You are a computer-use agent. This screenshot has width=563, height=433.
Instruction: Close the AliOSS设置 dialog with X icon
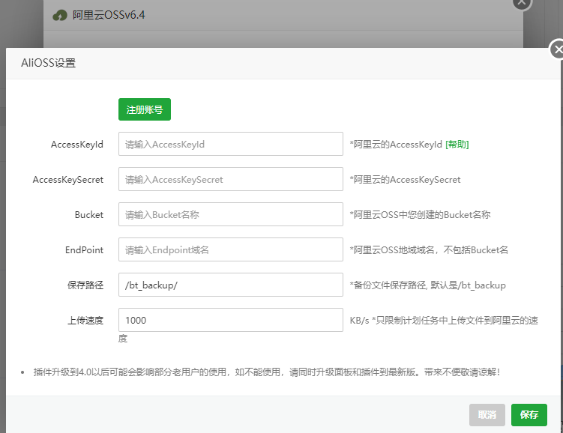tap(558, 49)
